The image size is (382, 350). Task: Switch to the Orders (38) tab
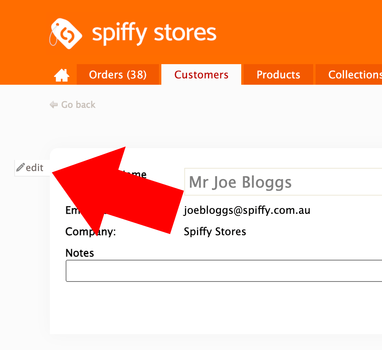coord(118,75)
